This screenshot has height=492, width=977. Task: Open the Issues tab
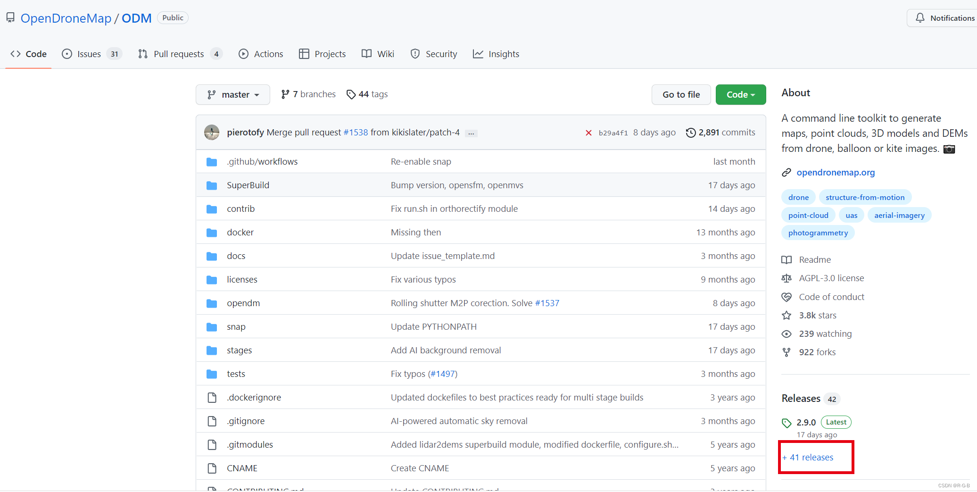point(92,54)
